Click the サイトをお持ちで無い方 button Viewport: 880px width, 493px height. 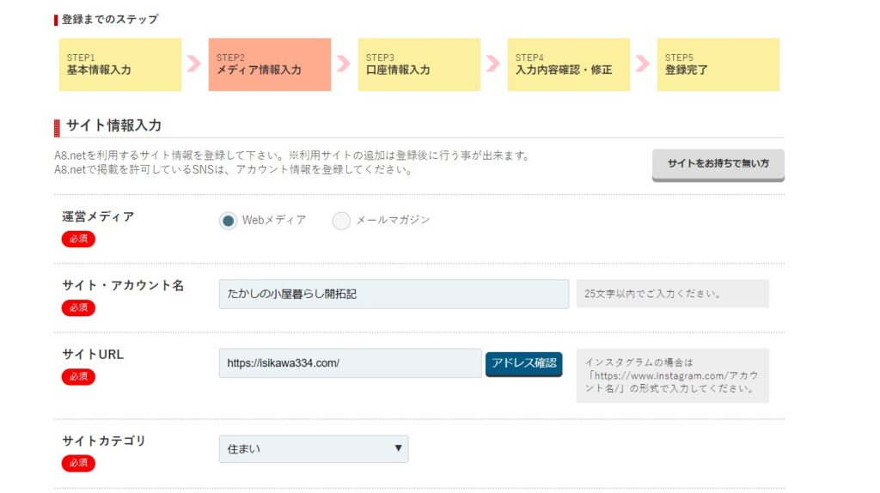point(718,164)
